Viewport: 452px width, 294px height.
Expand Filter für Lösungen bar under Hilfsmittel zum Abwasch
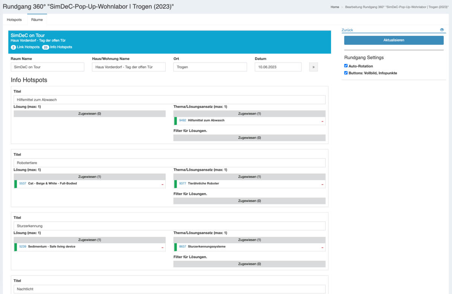pos(249,138)
